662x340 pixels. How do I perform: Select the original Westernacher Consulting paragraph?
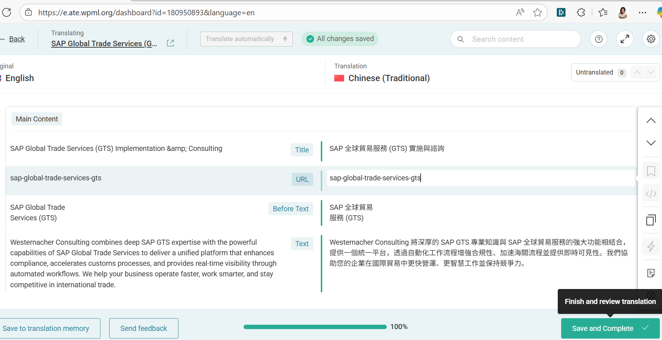pyautogui.click(x=143, y=263)
